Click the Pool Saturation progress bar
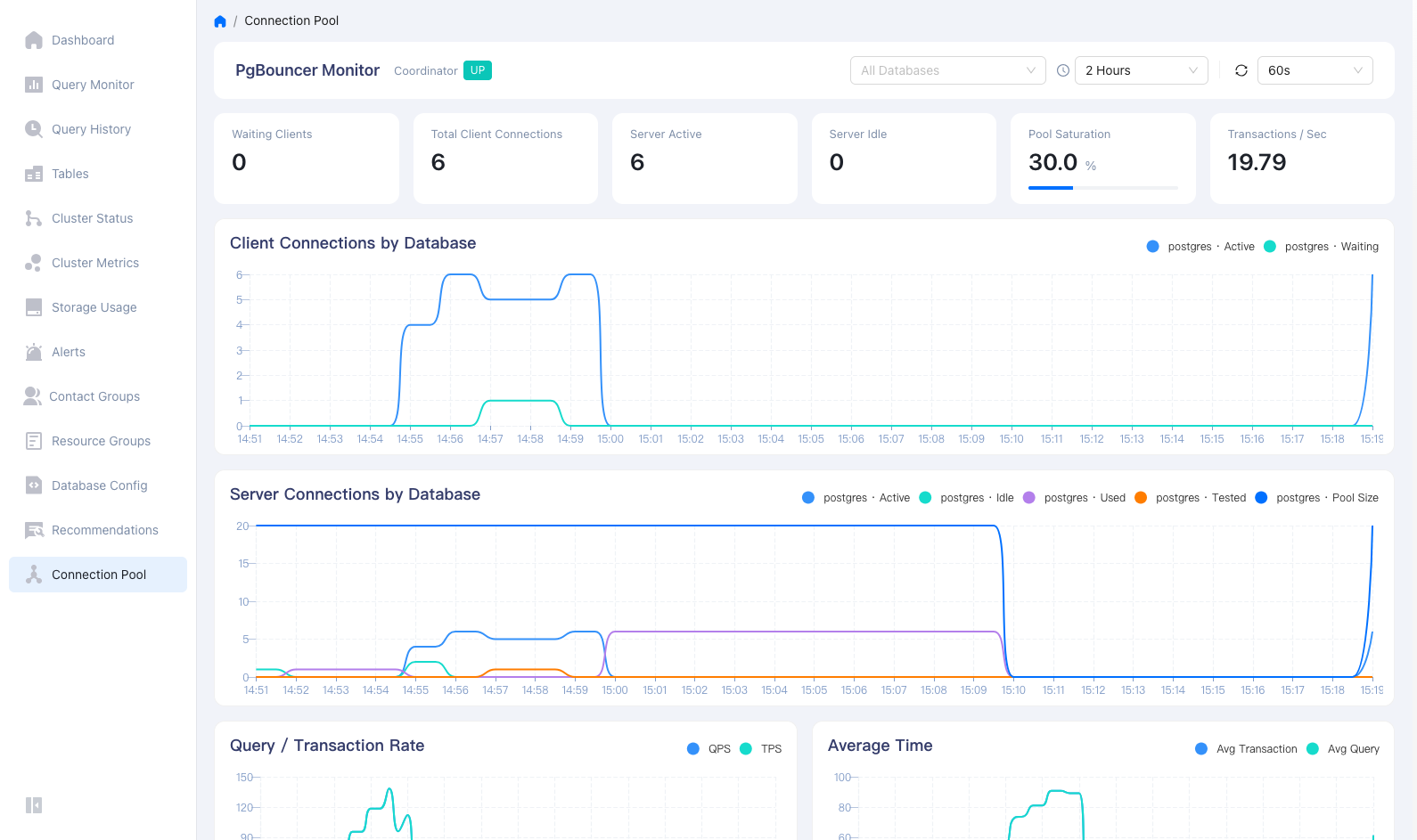The width and height of the screenshot is (1417, 840). 1103,188
